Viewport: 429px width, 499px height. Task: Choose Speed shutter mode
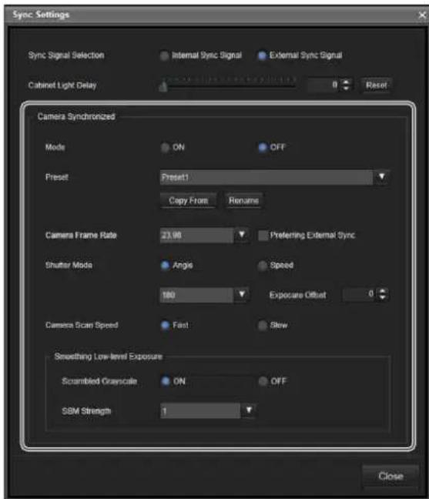(x=262, y=266)
